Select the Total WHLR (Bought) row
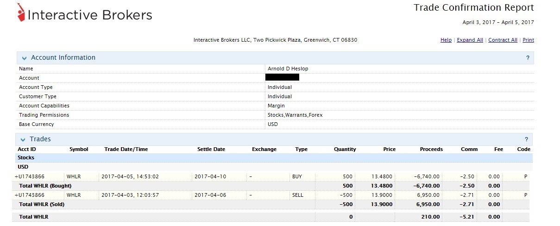Viewport: 560px width, 226px height. coord(42,186)
